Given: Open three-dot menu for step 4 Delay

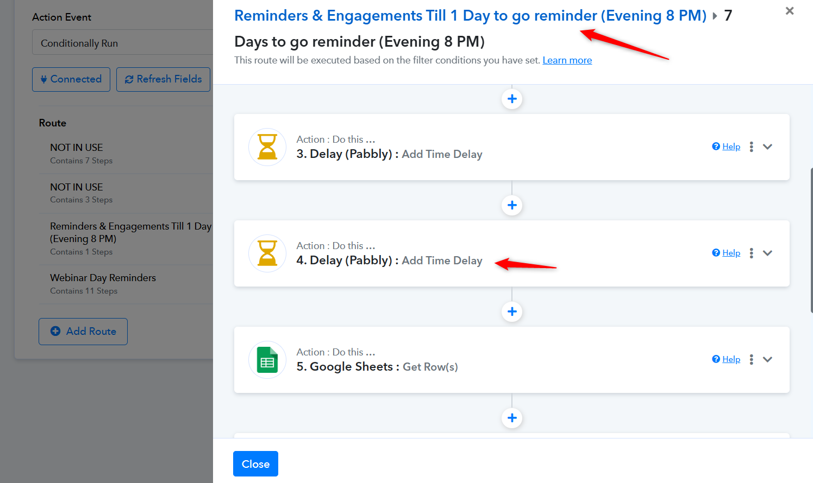Looking at the screenshot, I should [x=752, y=253].
